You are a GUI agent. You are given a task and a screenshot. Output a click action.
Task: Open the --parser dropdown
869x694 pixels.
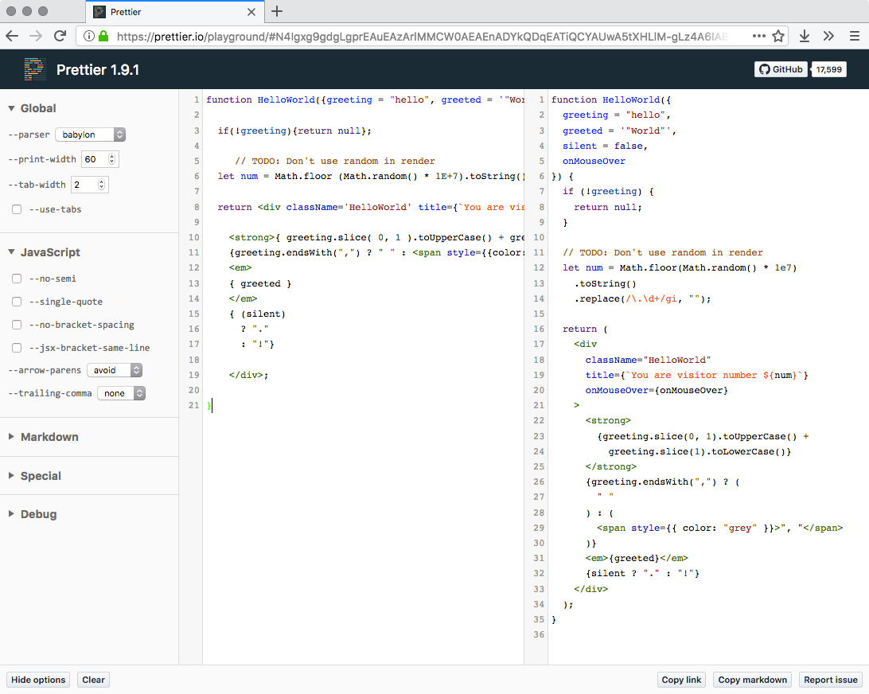[x=90, y=134]
